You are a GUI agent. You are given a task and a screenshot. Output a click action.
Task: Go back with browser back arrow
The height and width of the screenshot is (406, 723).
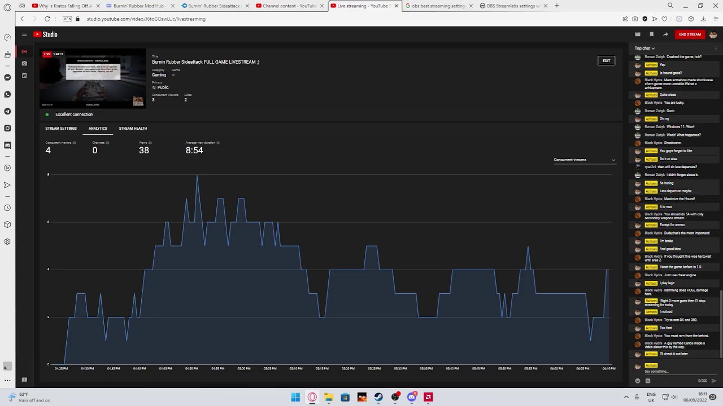click(22, 19)
